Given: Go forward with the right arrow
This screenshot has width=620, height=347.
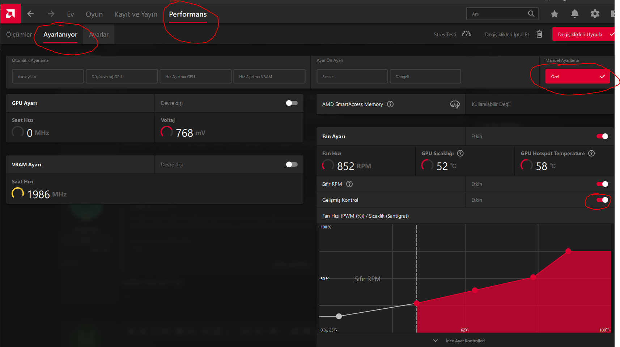Looking at the screenshot, I should coord(51,14).
